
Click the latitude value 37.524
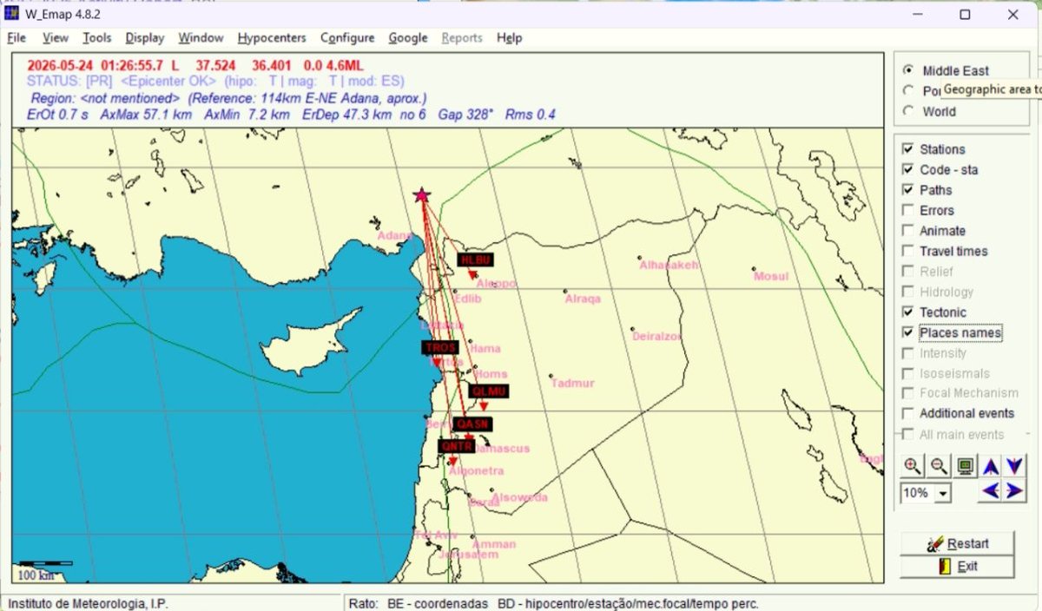coord(216,65)
